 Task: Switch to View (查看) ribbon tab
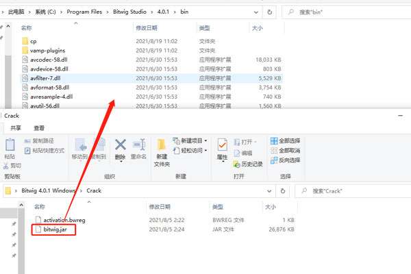39,128
